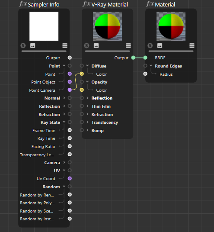This screenshot has height=232, width=214.
Task: Click V-Ray Material node's preview image icon
Action: click(96, 45)
